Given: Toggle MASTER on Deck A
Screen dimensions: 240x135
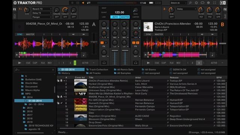Looking at the screenshot, I should tap(30, 34).
